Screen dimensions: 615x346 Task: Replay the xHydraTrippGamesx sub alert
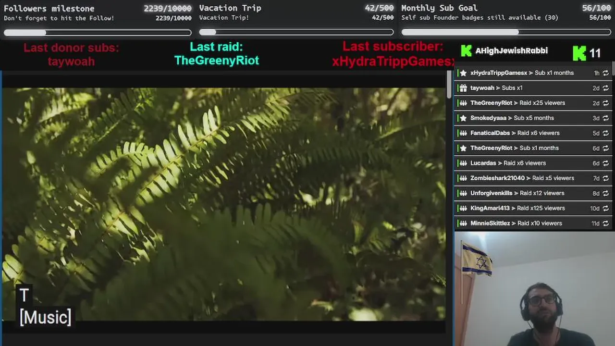[x=605, y=73]
